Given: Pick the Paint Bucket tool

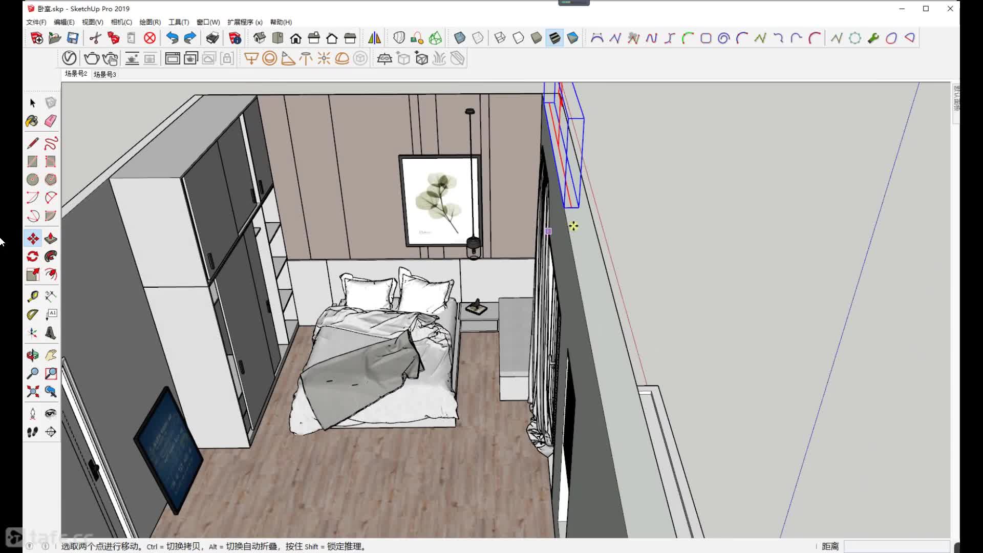Looking at the screenshot, I should coord(32,121).
